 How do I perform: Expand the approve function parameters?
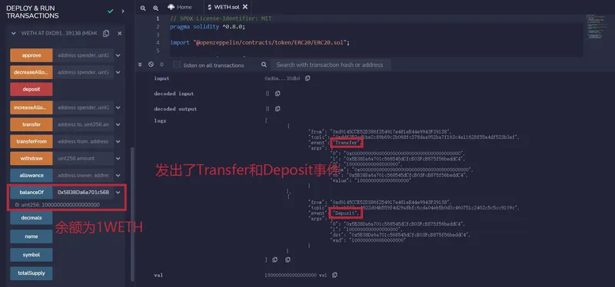pyautogui.click(x=118, y=55)
